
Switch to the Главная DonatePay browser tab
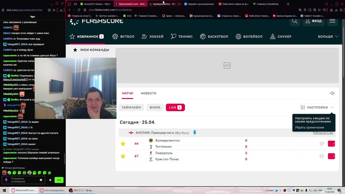coord(266,4)
